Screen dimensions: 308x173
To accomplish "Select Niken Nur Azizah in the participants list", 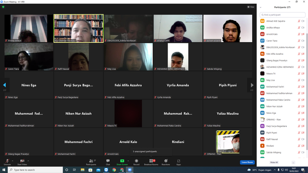I will point(282,106).
